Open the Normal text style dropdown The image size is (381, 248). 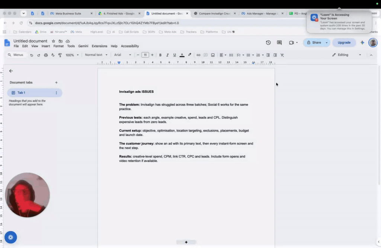click(x=96, y=55)
